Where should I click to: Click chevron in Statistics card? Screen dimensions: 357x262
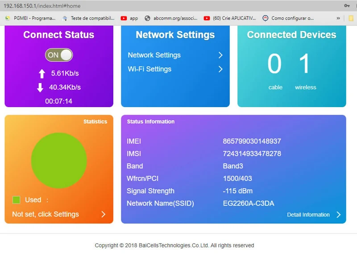[x=104, y=214]
